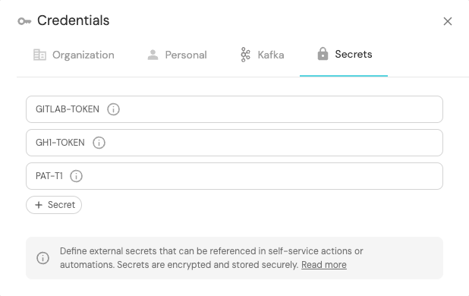This screenshot has width=469, height=296.
Task: Add a new Secret
Action: coord(54,205)
